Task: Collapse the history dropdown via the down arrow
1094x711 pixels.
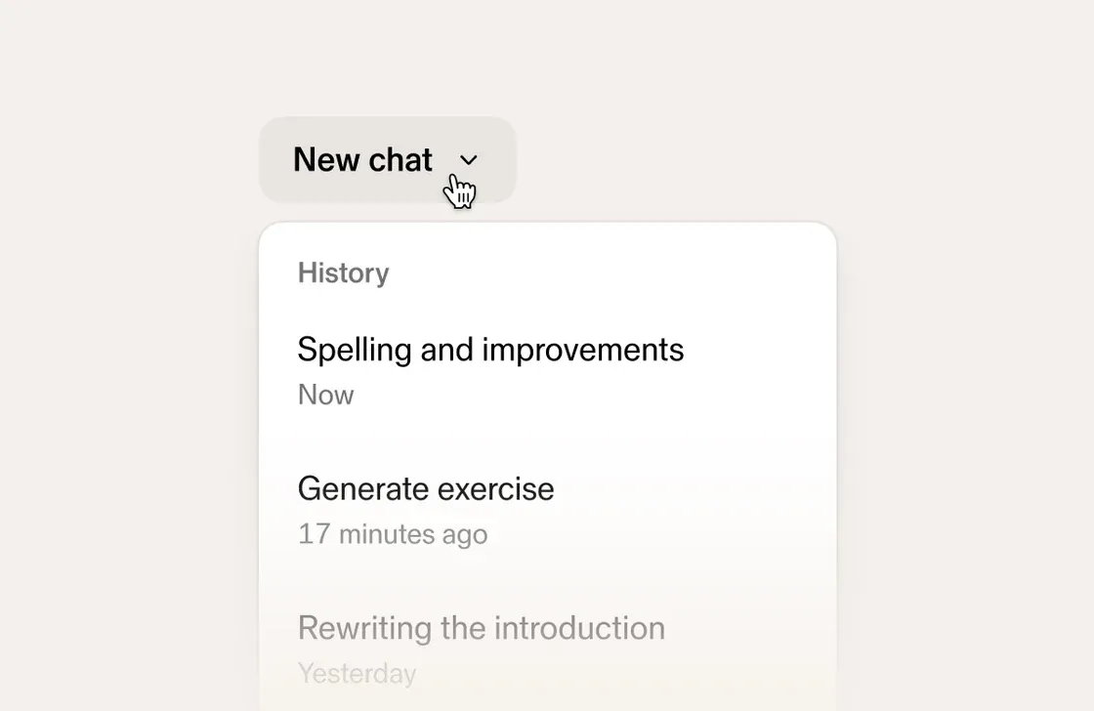Action: pyautogui.click(x=469, y=160)
